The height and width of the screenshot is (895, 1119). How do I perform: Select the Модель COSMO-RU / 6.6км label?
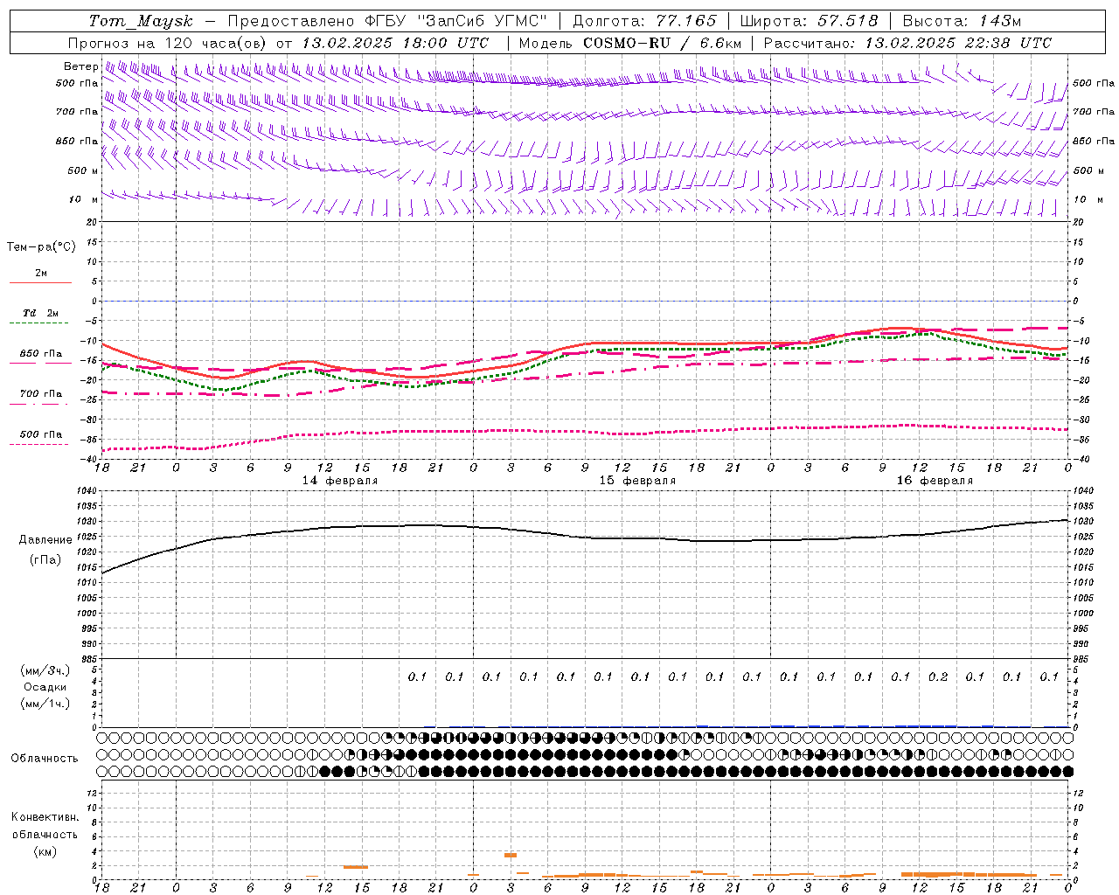pos(630,43)
